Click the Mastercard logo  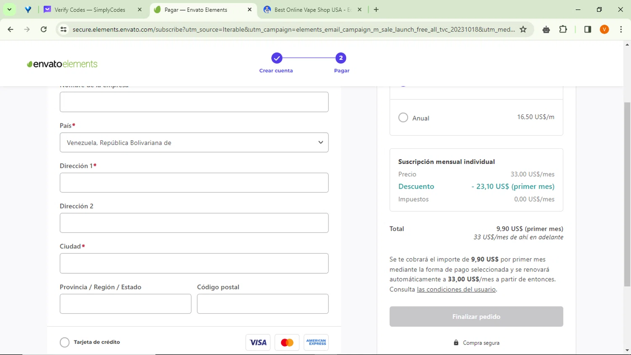(x=287, y=342)
